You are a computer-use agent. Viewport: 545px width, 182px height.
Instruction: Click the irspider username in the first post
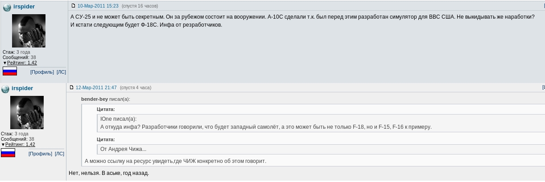pos(24,7)
